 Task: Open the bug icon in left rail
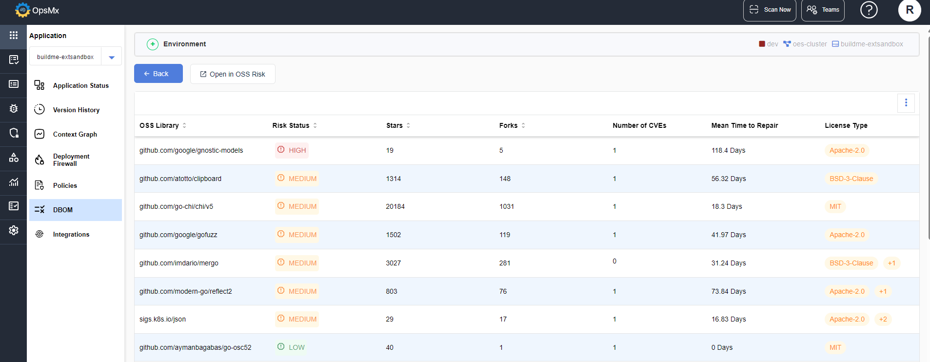[x=13, y=108]
